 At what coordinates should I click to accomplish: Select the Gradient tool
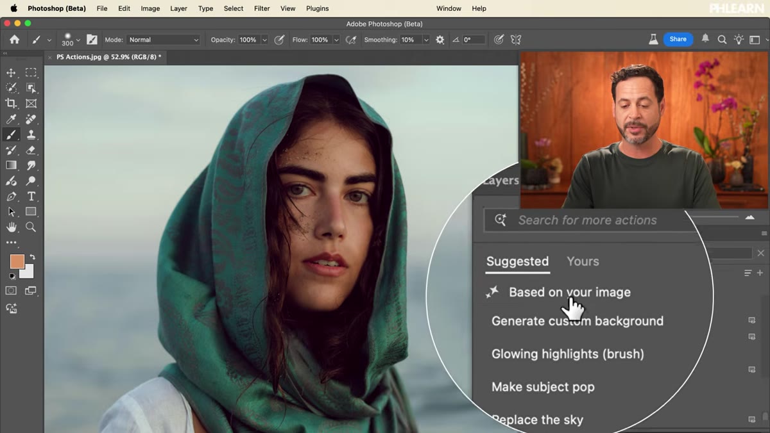pyautogui.click(x=11, y=165)
